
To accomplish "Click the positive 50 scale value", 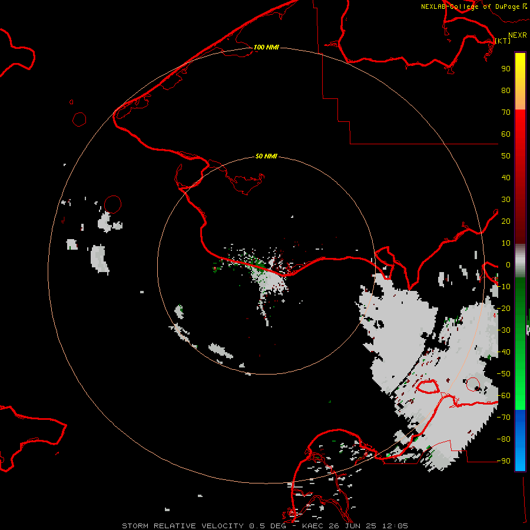I will point(506,156).
